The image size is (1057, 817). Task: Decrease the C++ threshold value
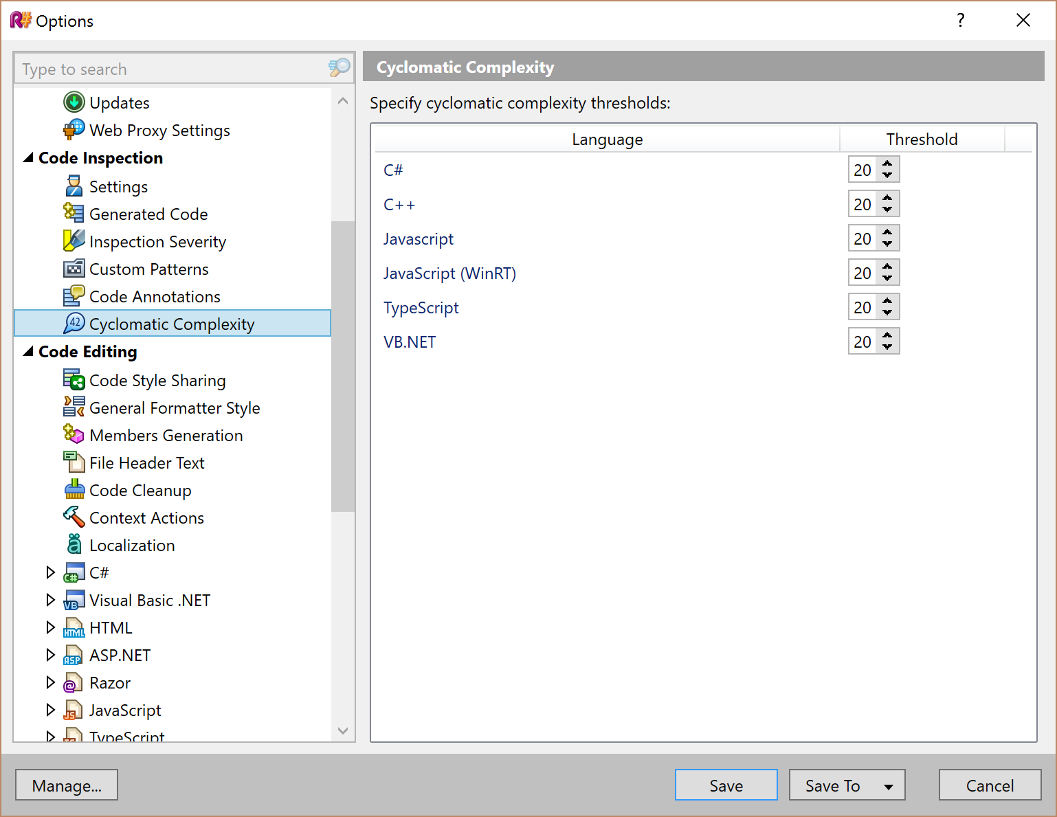(x=888, y=210)
